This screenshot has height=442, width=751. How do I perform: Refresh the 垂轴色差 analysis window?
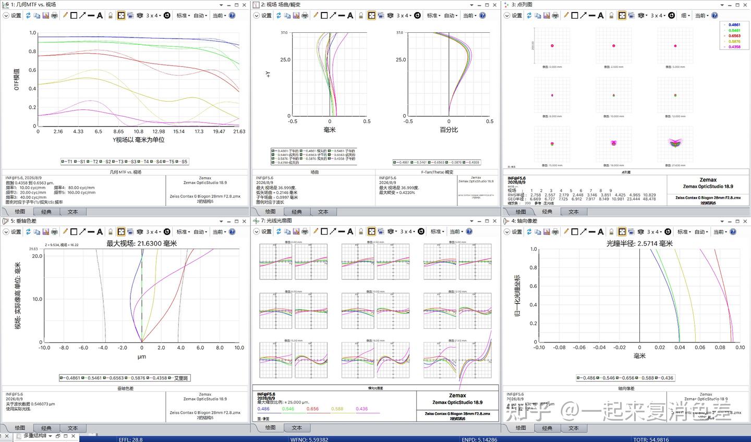28,232
